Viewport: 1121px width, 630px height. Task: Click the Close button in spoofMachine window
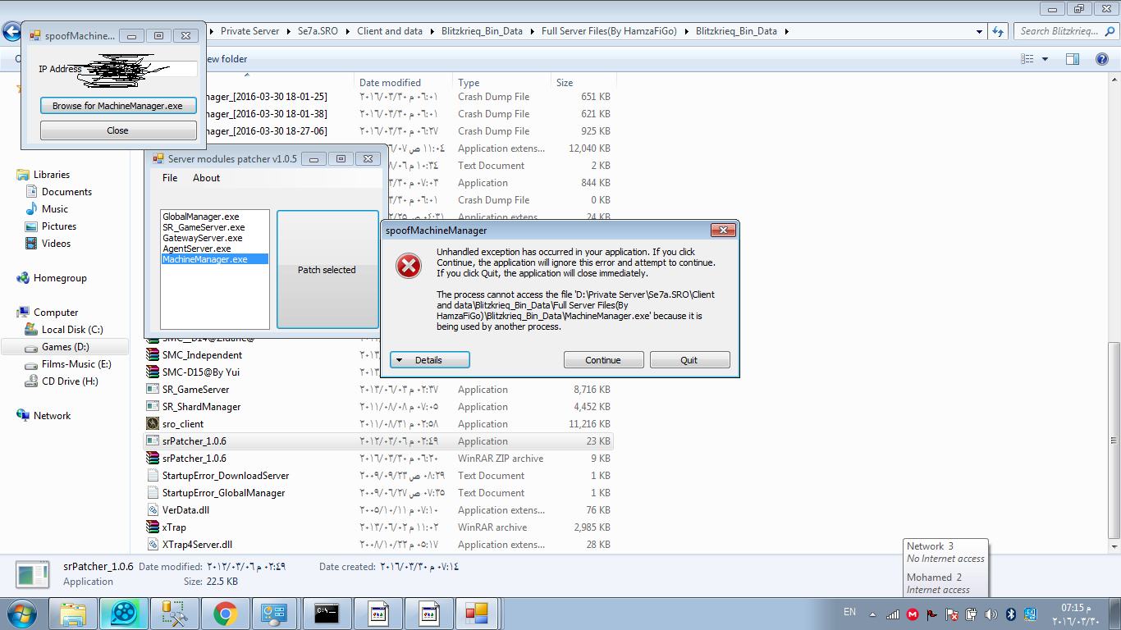118,130
